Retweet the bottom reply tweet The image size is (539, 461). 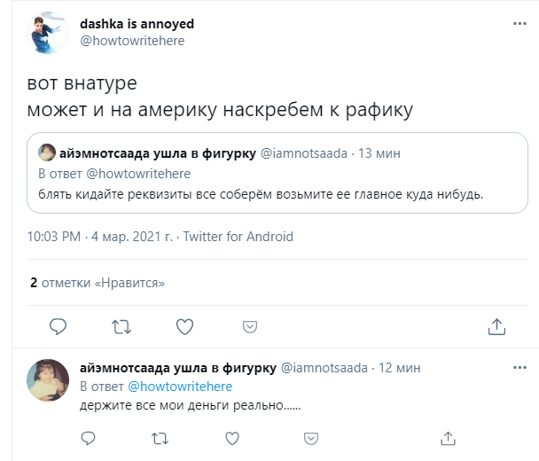click(160, 437)
